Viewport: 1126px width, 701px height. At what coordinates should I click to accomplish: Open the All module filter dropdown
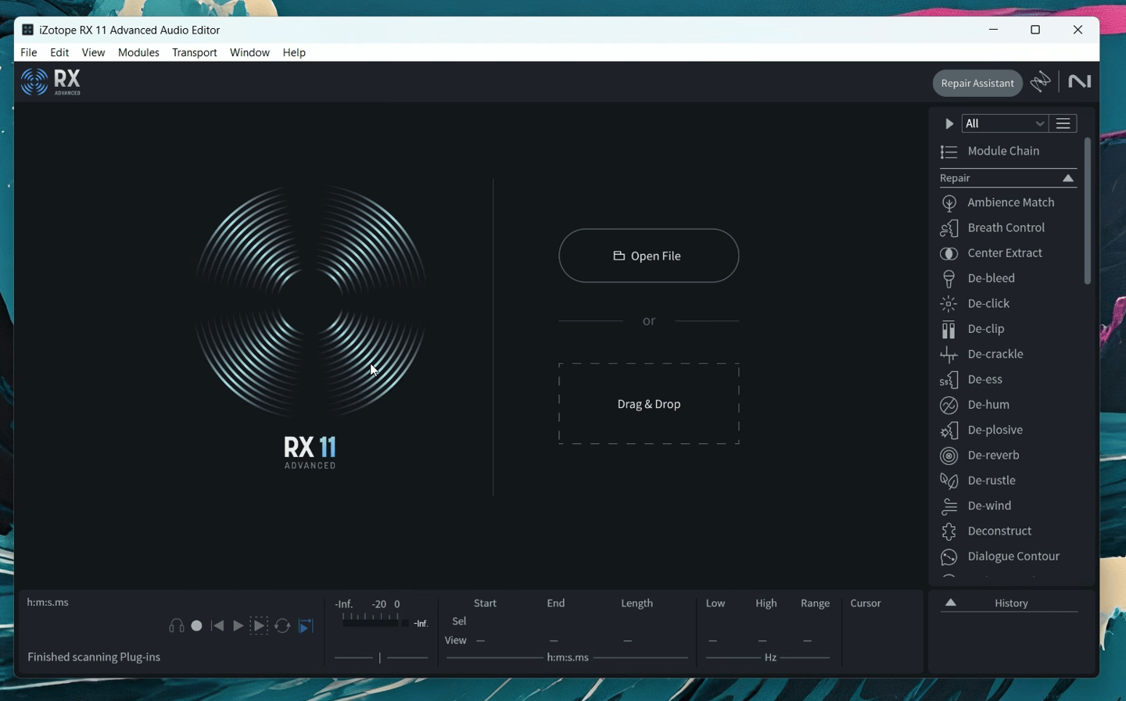tap(1005, 123)
